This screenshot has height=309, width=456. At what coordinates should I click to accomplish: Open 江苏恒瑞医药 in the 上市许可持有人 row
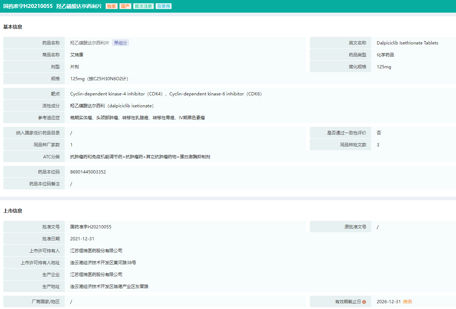pos(96,251)
